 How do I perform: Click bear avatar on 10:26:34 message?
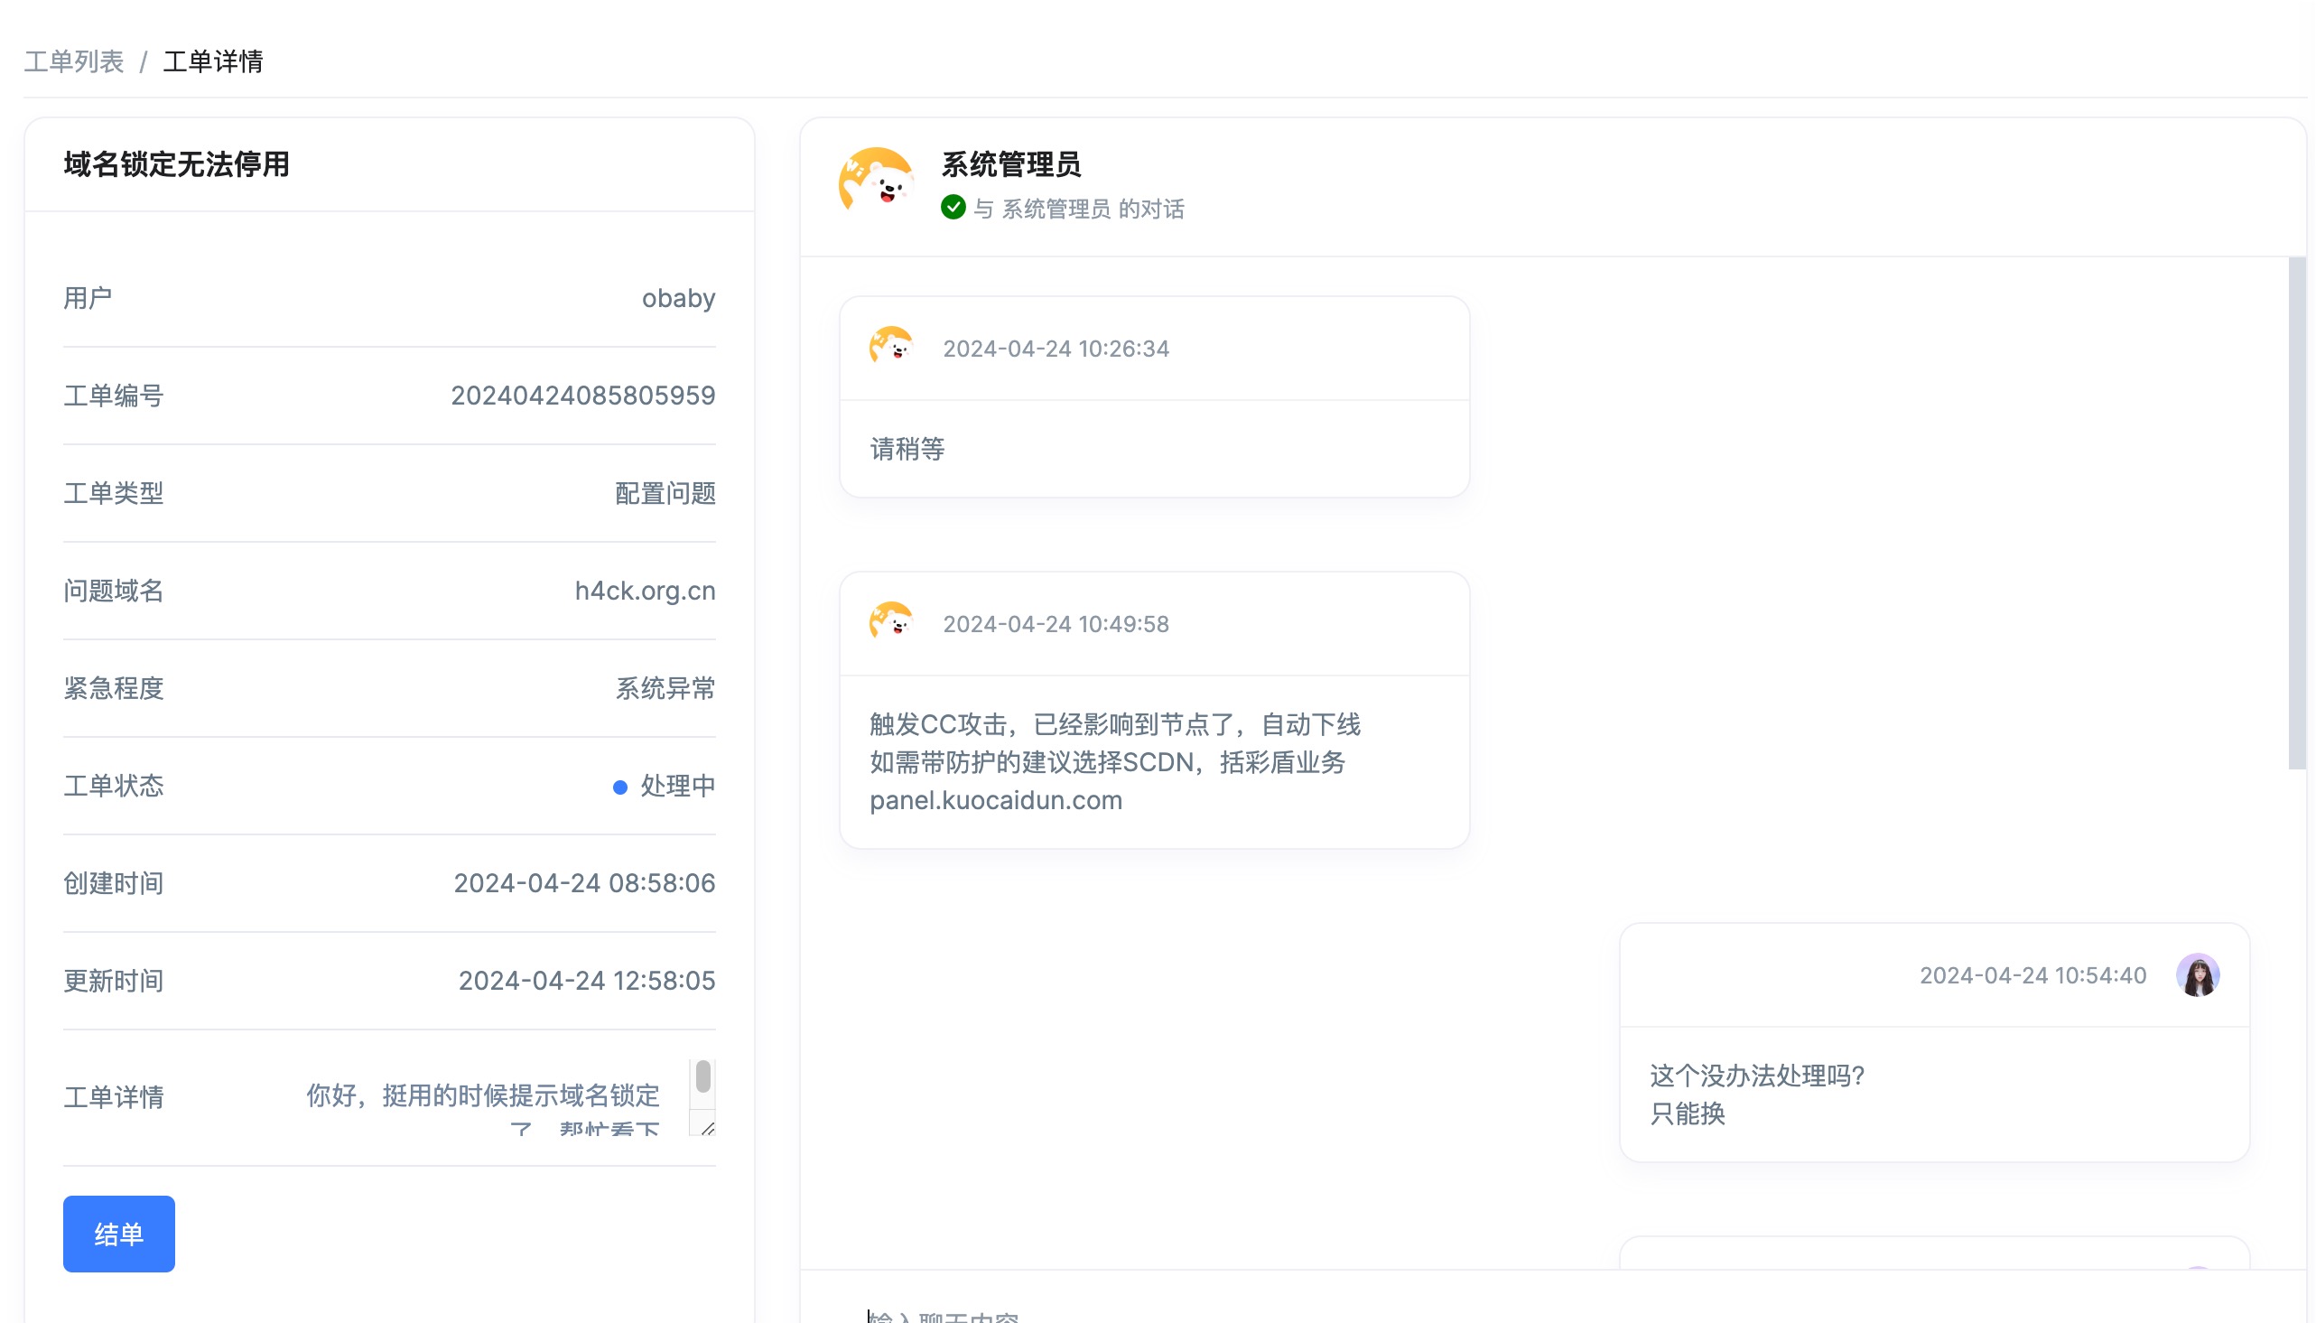tap(890, 347)
